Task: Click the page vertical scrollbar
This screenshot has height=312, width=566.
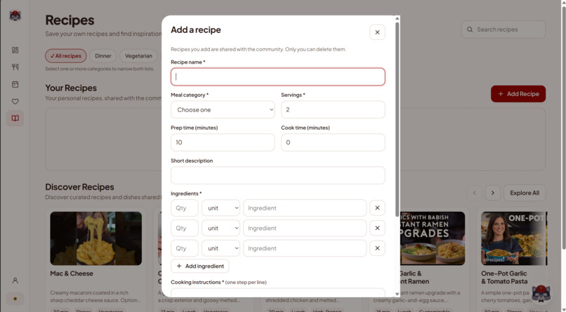Action: click(x=563, y=126)
